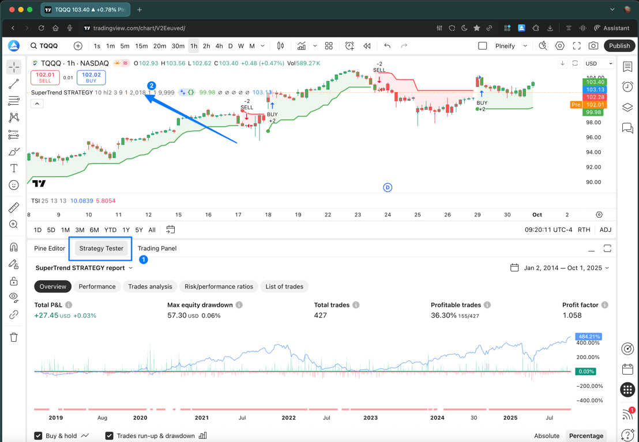Open the alerts clock icon in right sidebar

click(627, 86)
